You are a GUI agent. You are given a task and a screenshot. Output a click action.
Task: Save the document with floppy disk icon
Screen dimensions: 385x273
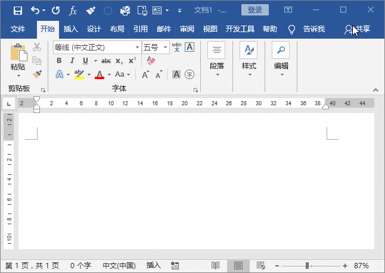coord(18,11)
